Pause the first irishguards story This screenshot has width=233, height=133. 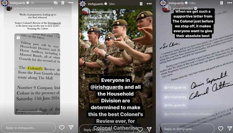pos(63,3)
